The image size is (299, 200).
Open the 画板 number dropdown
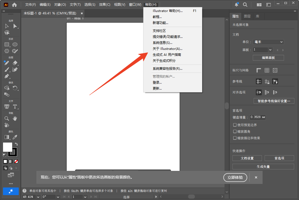click(x=262, y=50)
